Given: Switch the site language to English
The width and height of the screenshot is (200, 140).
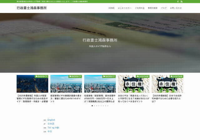Looking at the screenshot, I should coord(51,120).
